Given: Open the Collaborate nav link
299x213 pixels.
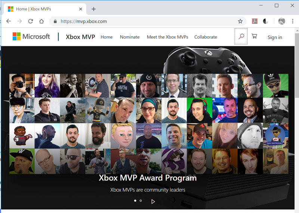Looking at the screenshot, I should tap(206, 37).
